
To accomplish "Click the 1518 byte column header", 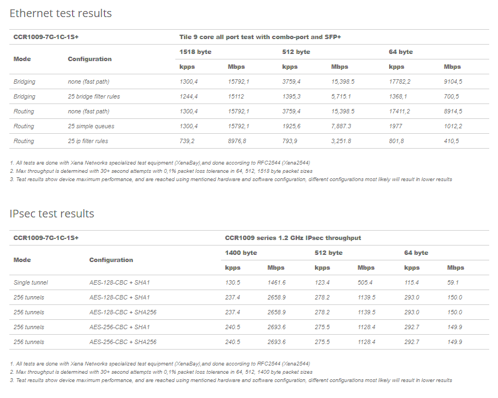I will point(195,52).
